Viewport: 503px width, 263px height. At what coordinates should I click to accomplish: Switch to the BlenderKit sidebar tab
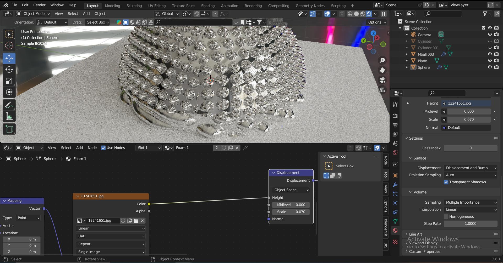(386, 227)
